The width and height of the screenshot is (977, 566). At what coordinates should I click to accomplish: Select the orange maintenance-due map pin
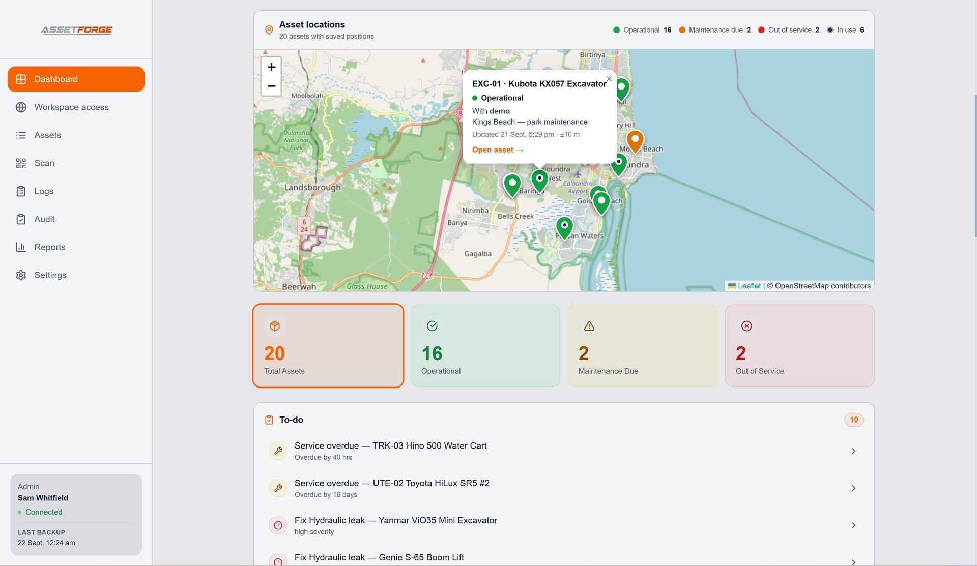pos(635,141)
